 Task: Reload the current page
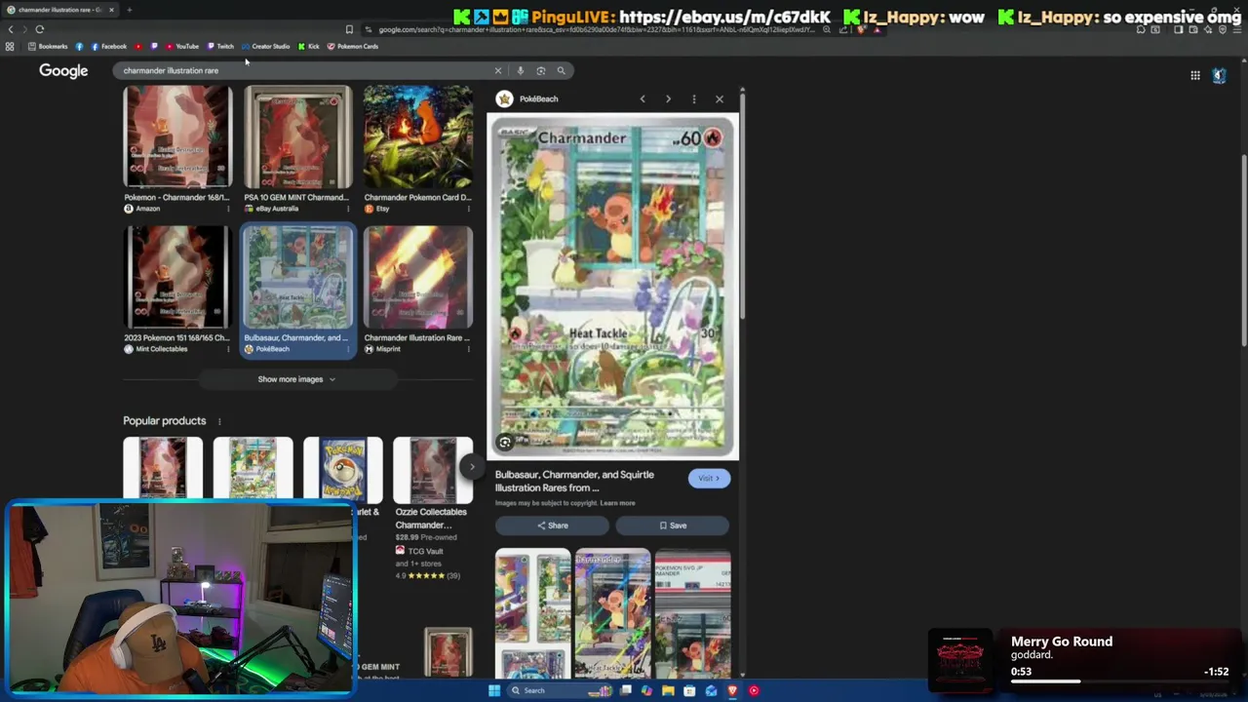click(x=40, y=29)
